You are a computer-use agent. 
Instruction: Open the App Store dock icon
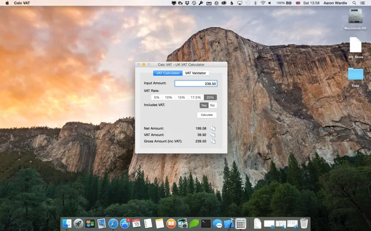point(125,224)
